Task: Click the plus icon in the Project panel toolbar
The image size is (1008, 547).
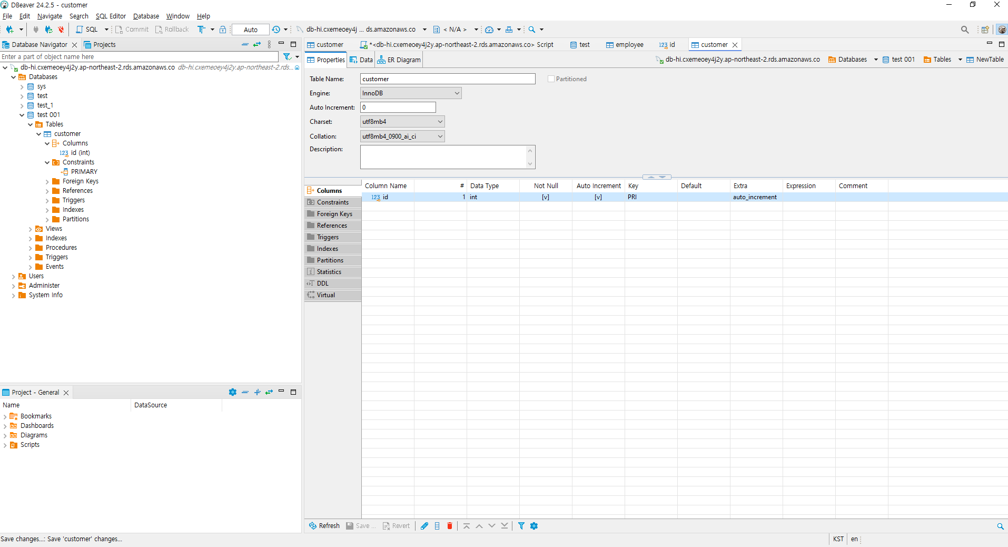Action: [258, 392]
